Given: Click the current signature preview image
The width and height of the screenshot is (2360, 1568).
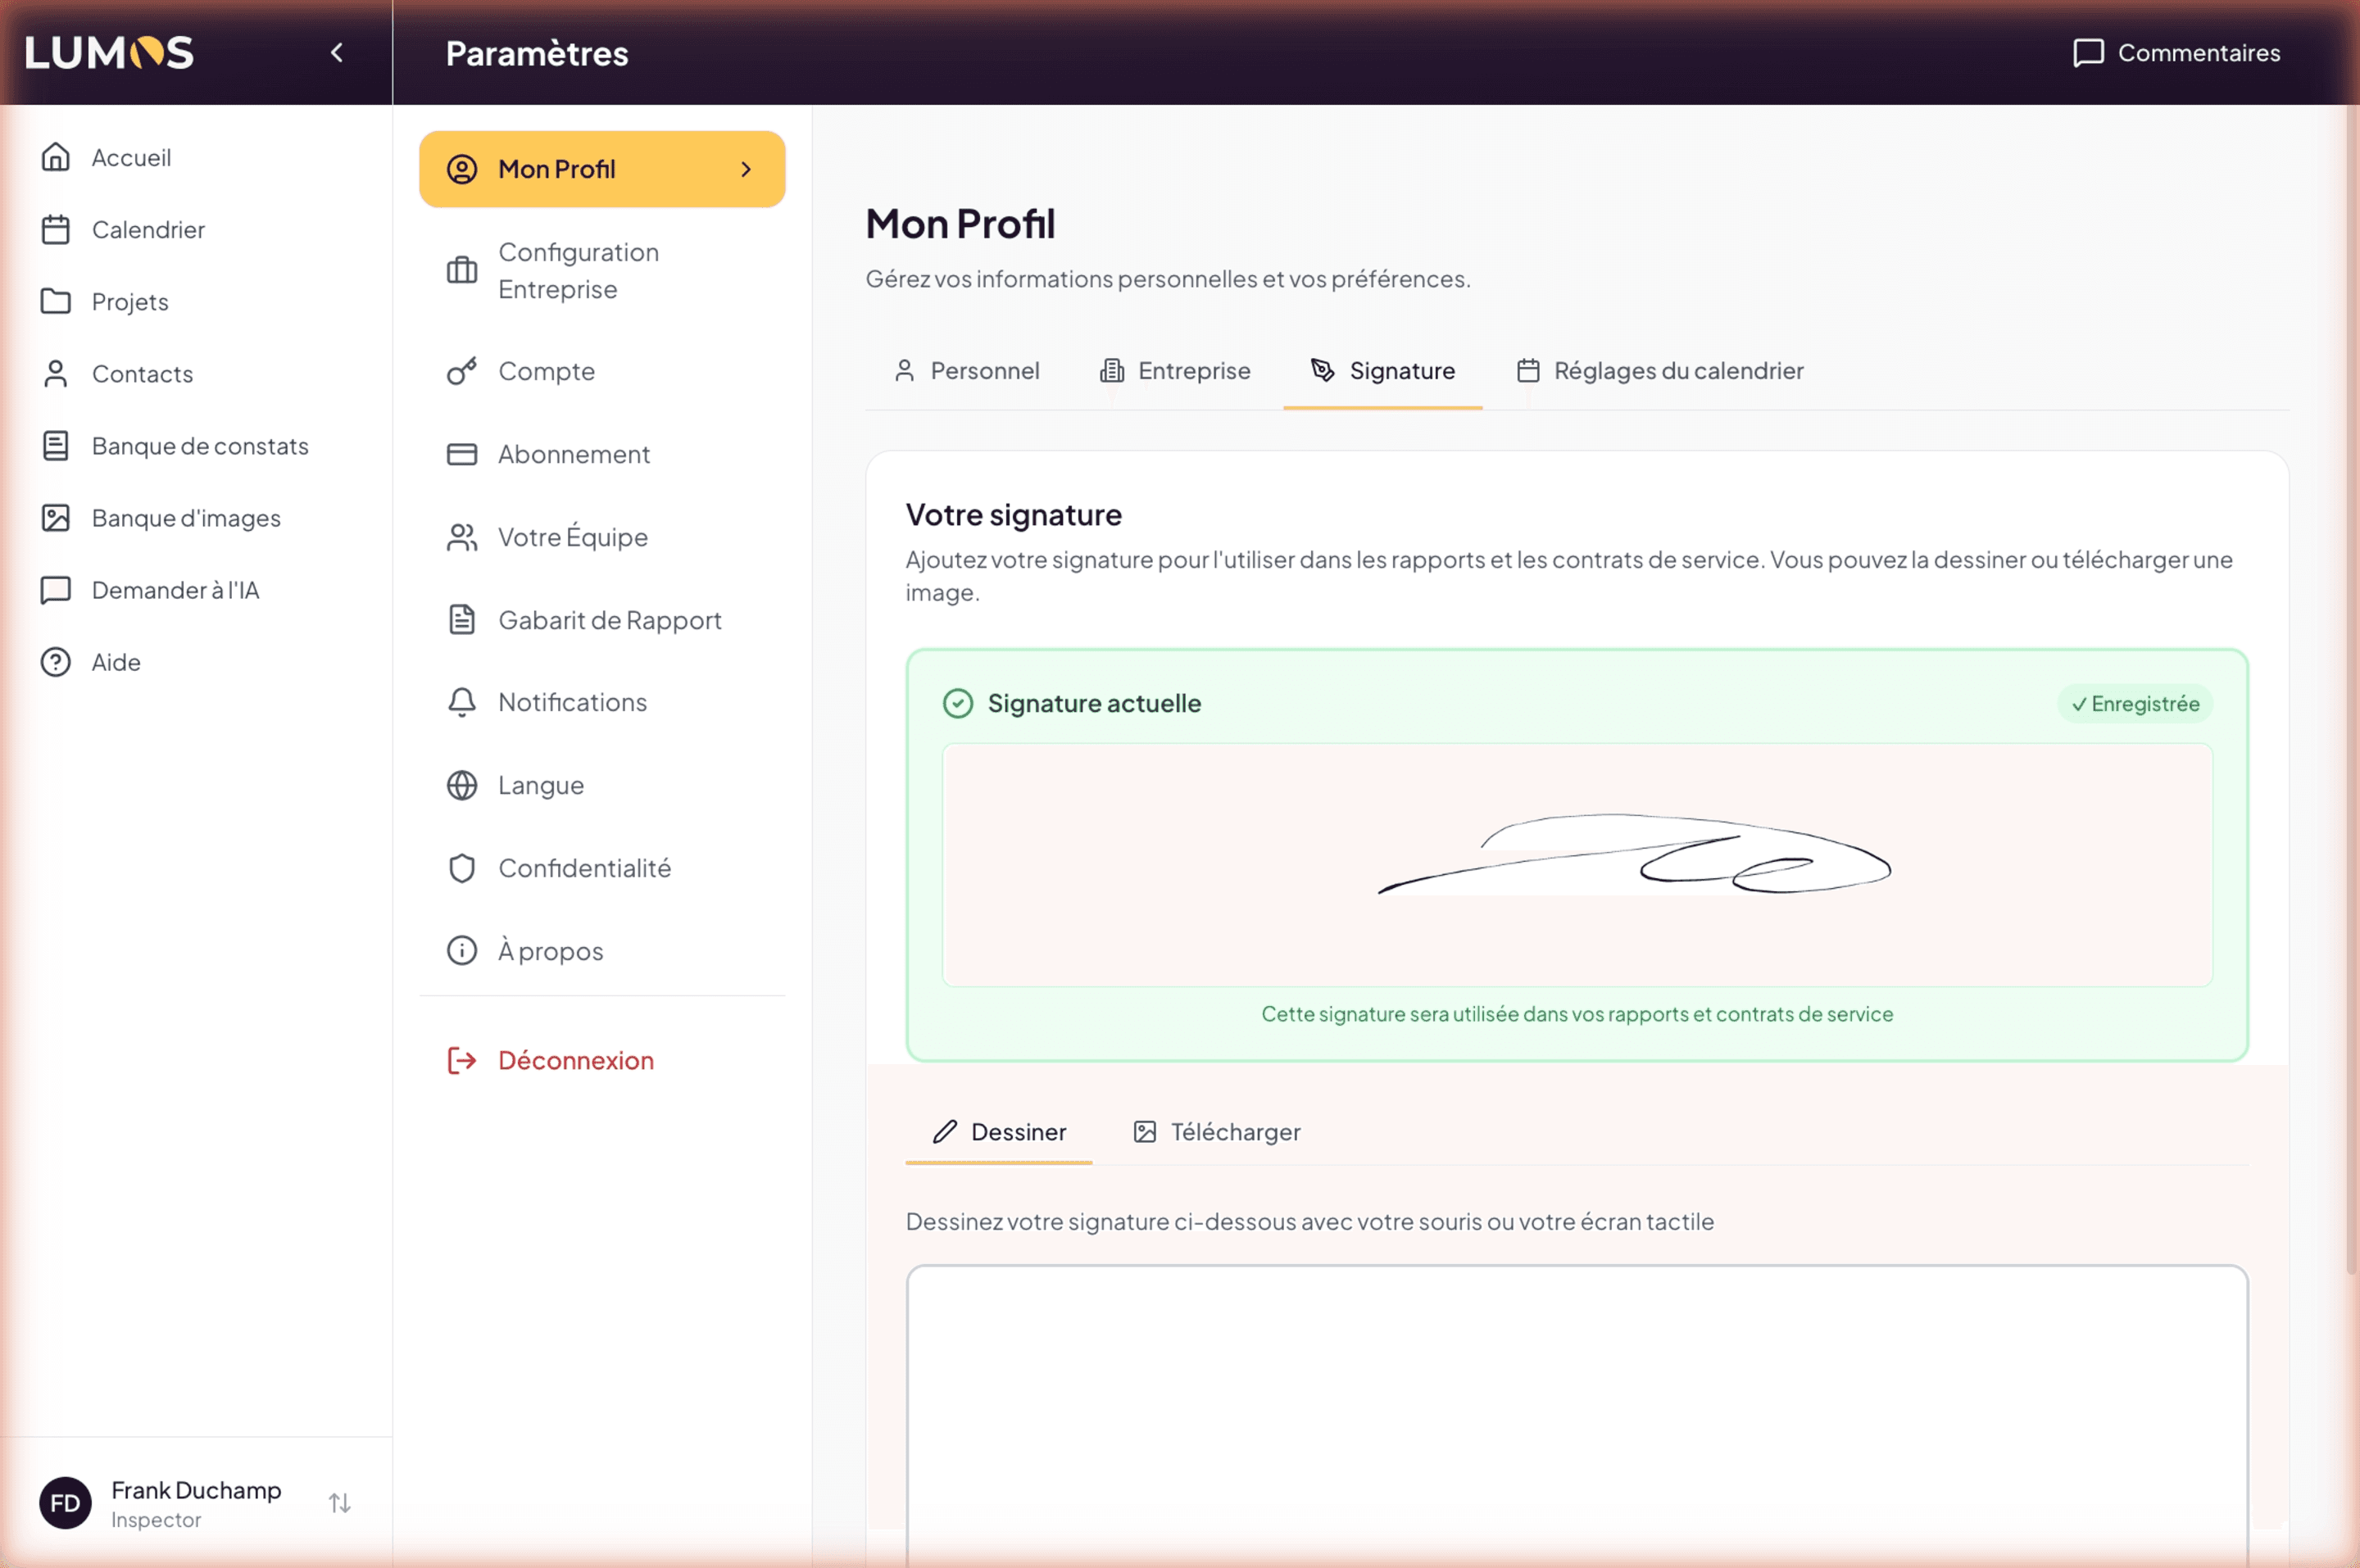Looking at the screenshot, I should [1577, 865].
